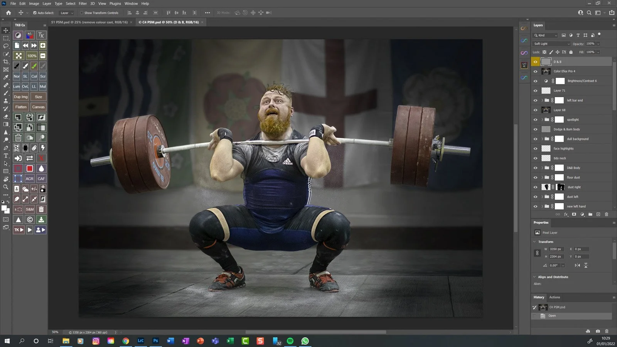Select the Lasso tool
This screenshot has height=347, width=617.
pos(6,46)
